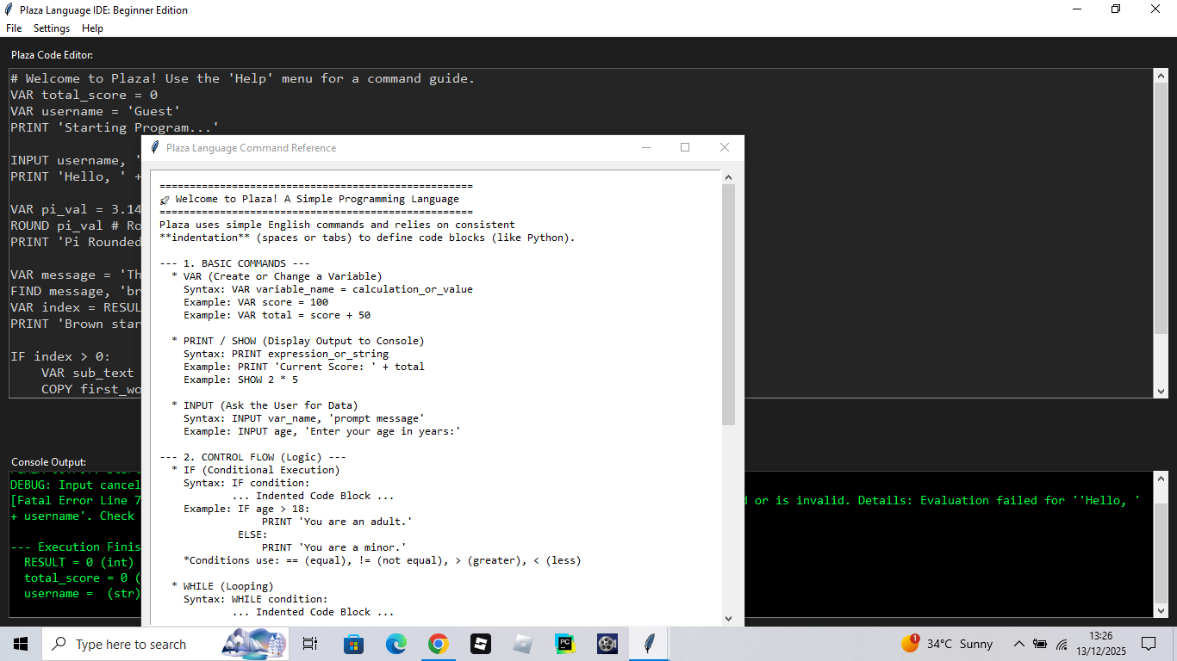1177x661 pixels.
Task: Click scroll-up arrow of Console Output scrollbar
Action: pos(1161,479)
